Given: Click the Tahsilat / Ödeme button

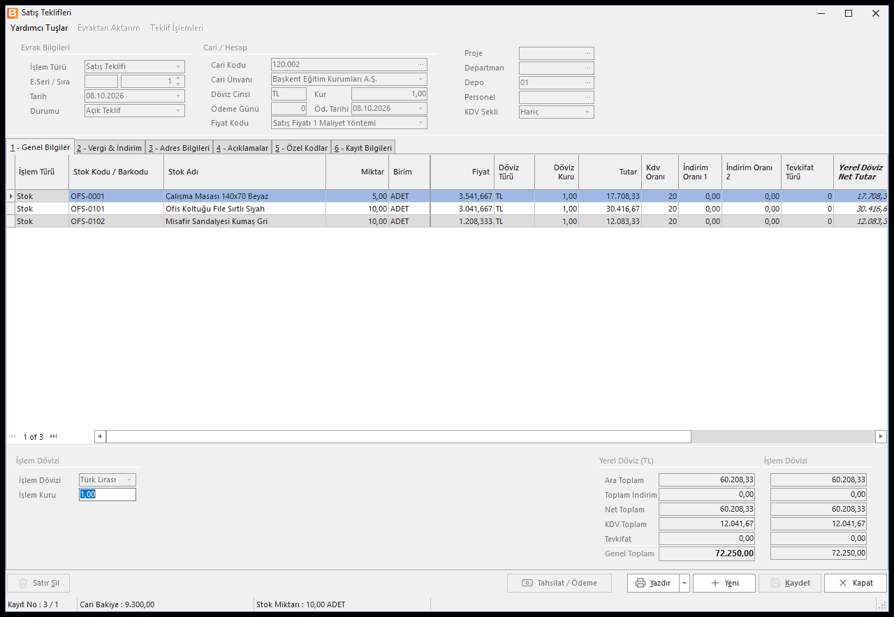Looking at the screenshot, I should [559, 583].
